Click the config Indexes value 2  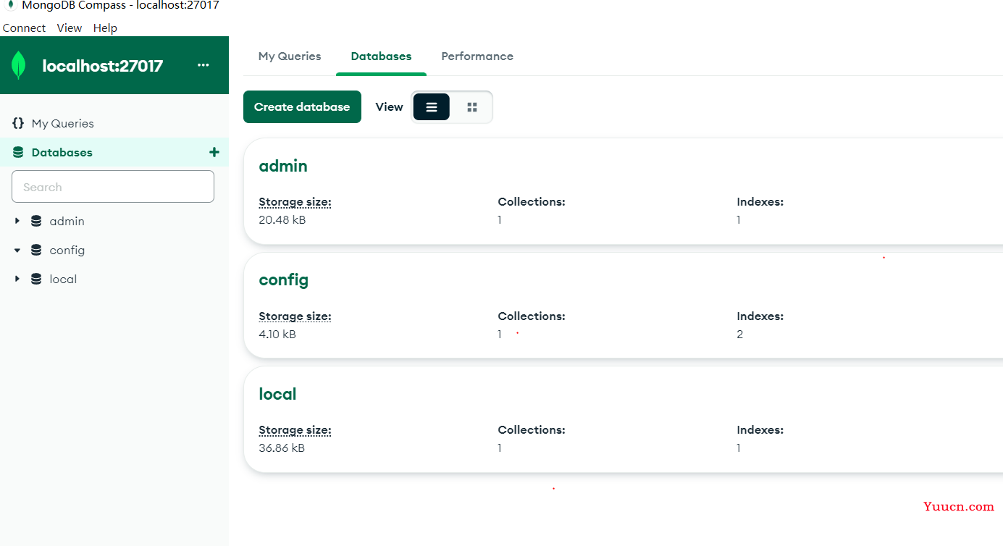[740, 334]
